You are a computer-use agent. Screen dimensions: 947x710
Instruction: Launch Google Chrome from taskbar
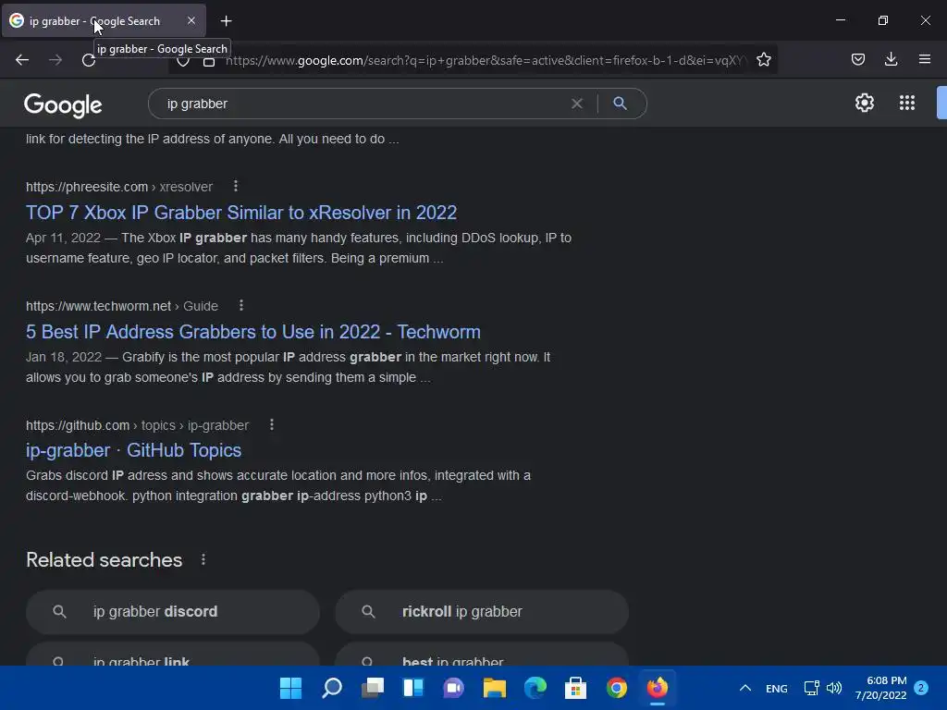pyautogui.click(x=617, y=688)
